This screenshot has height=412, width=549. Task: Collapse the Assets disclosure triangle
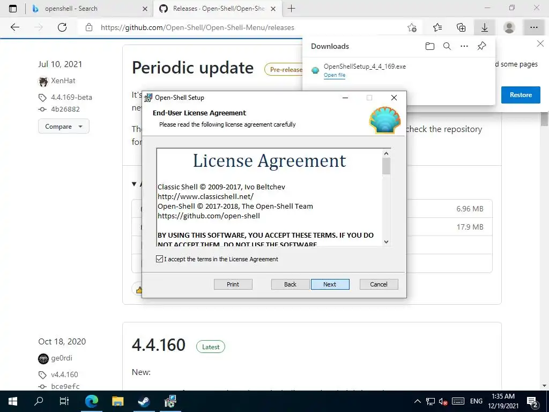point(134,184)
